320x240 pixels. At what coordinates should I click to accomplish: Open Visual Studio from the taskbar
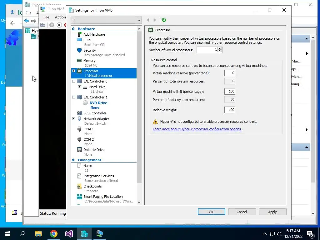tap(69, 234)
